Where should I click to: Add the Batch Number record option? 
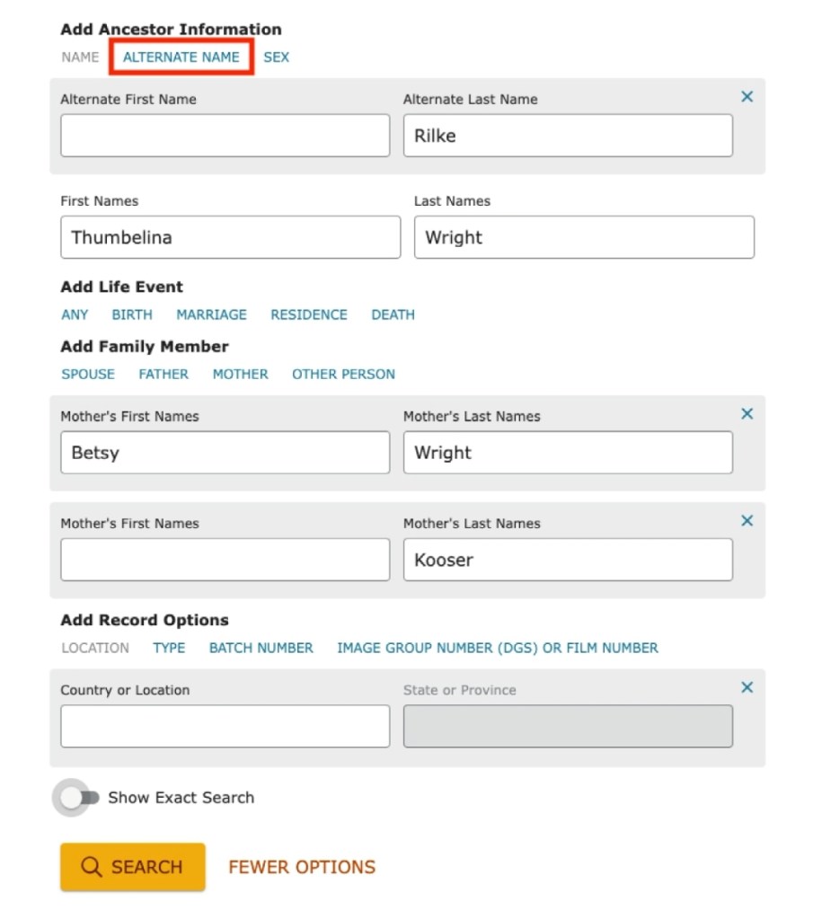[x=261, y=648]
